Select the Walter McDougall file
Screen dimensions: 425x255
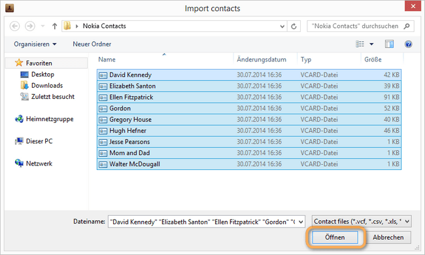pyautogui.click(x=249, y=164)
